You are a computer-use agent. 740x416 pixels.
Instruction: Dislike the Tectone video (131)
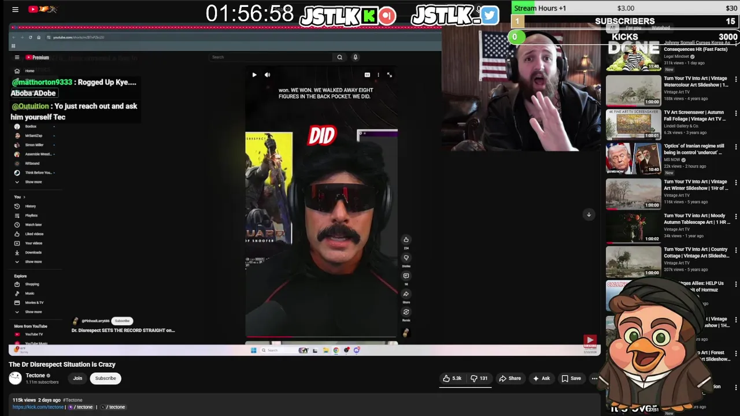pyautogui.click(x=479, y=378)
